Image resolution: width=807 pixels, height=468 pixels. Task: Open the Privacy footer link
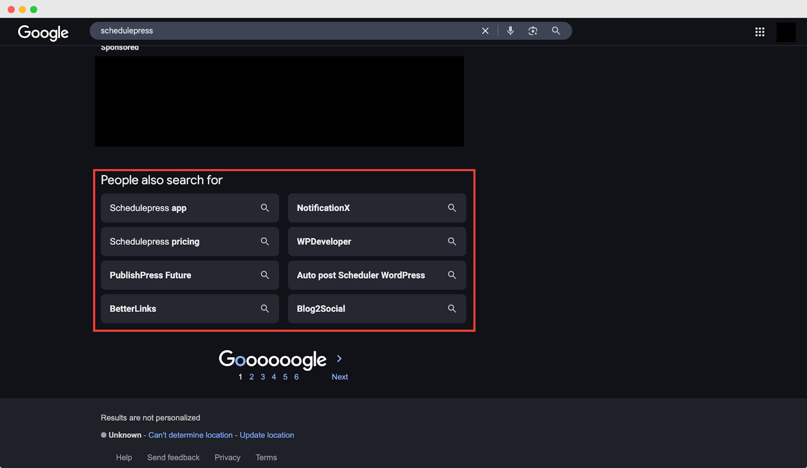(227, 457)
